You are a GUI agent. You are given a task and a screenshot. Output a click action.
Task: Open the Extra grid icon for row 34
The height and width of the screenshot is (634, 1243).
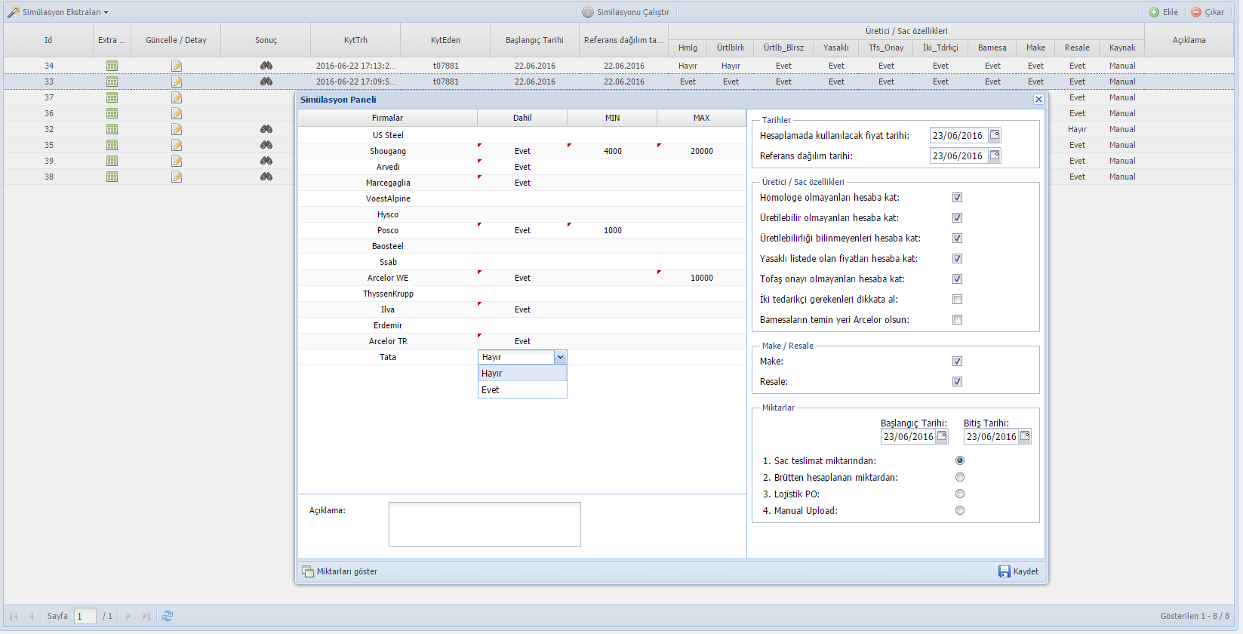tap(112, 66)
